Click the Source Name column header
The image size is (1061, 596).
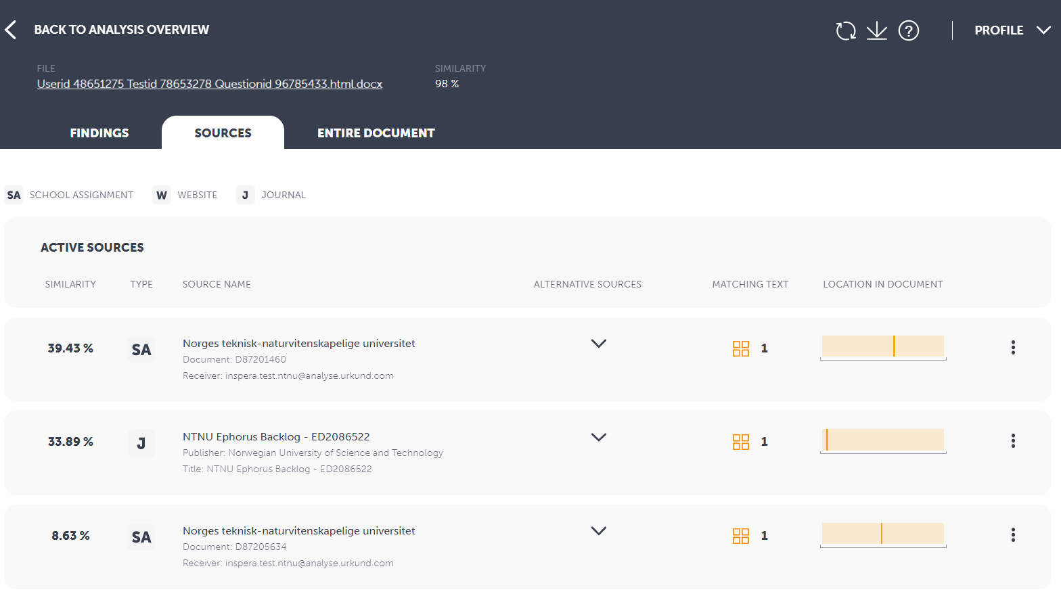pyautogui.click(x=217, y=284)
